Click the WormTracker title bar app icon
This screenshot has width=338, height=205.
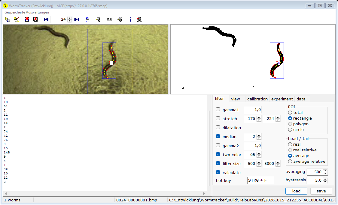click(5, 6)
